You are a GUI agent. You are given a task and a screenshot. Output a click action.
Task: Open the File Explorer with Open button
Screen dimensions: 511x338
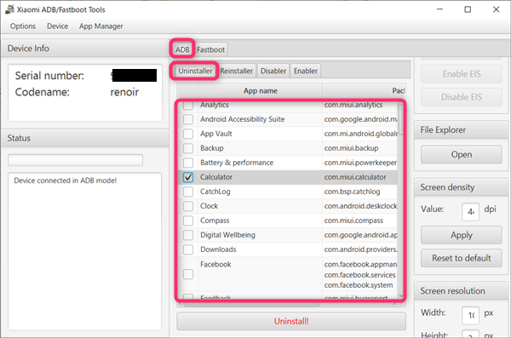[461, 154]
